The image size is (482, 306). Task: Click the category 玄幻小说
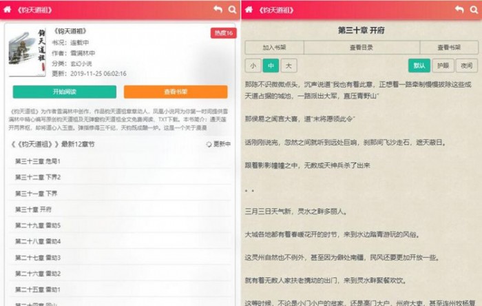(x=81, y=63)
